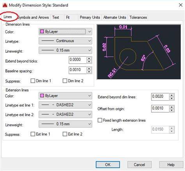Pick dimension lines ByLayer color swatch
The width and height of the screenshot is (185, 171).
pyautogui.click(x=42, y=31)
